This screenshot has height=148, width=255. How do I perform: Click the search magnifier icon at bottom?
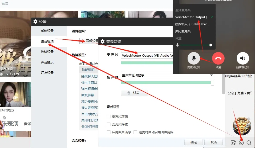(249, 143)
